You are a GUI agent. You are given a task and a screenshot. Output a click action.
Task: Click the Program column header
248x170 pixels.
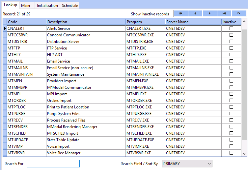click(x=146, y=22)
